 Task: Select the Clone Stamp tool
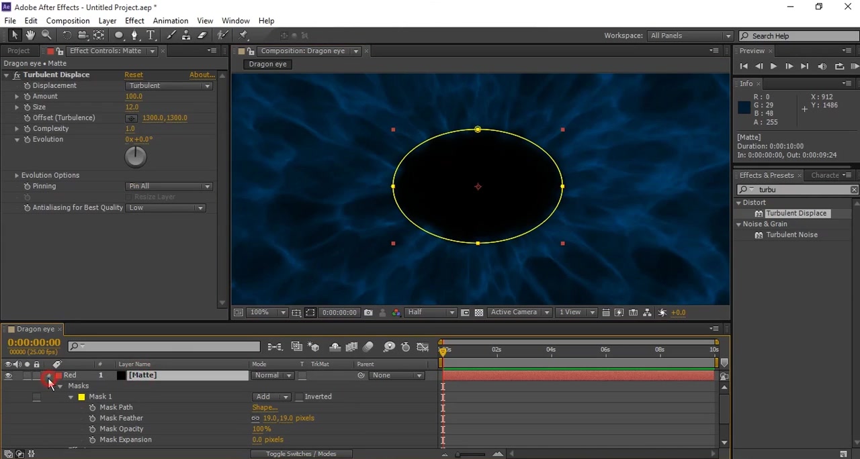[187, 36]
